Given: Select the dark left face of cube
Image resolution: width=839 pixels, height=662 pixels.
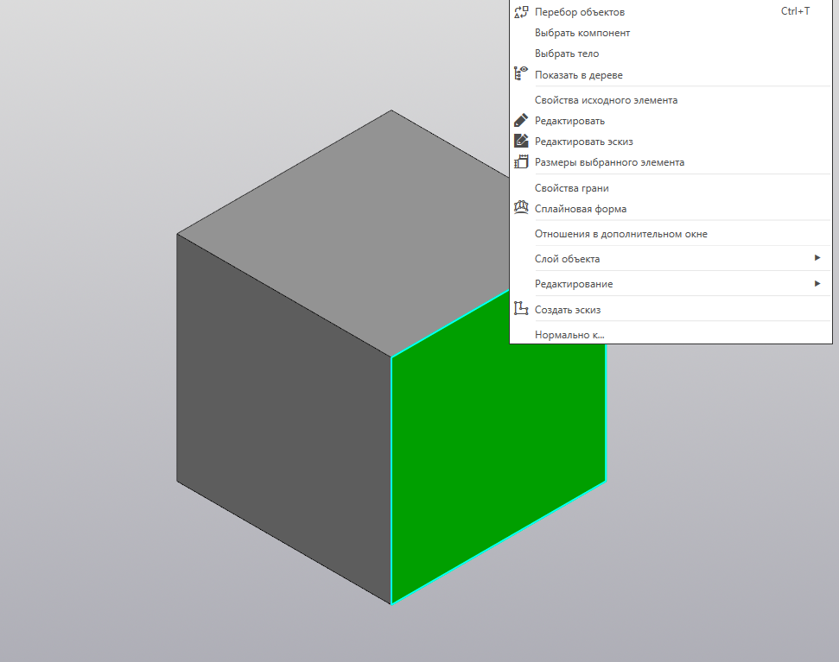Looking at the screenshot, I should (x=283, y=417).
